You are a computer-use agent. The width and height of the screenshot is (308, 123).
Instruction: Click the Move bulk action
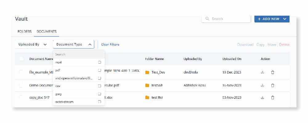272,45
